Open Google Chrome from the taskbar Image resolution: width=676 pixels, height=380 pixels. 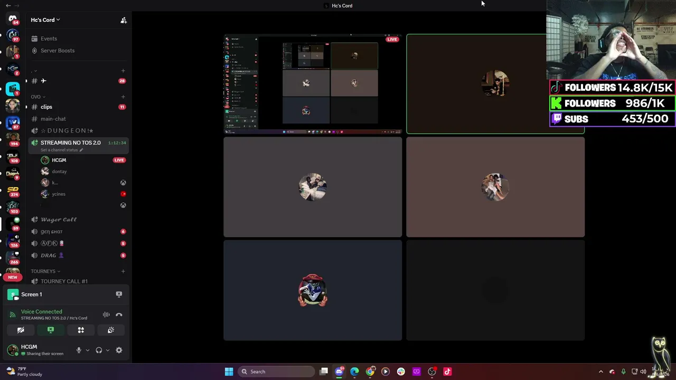tap(370, 372)
